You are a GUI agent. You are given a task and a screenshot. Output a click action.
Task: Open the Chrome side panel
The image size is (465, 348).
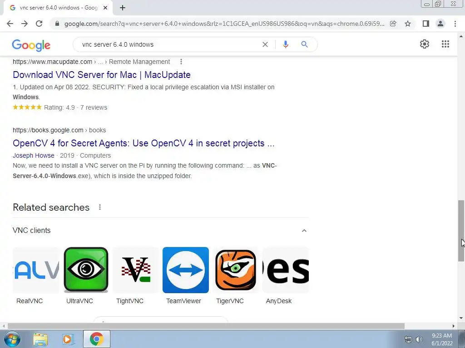click(425, 24)
